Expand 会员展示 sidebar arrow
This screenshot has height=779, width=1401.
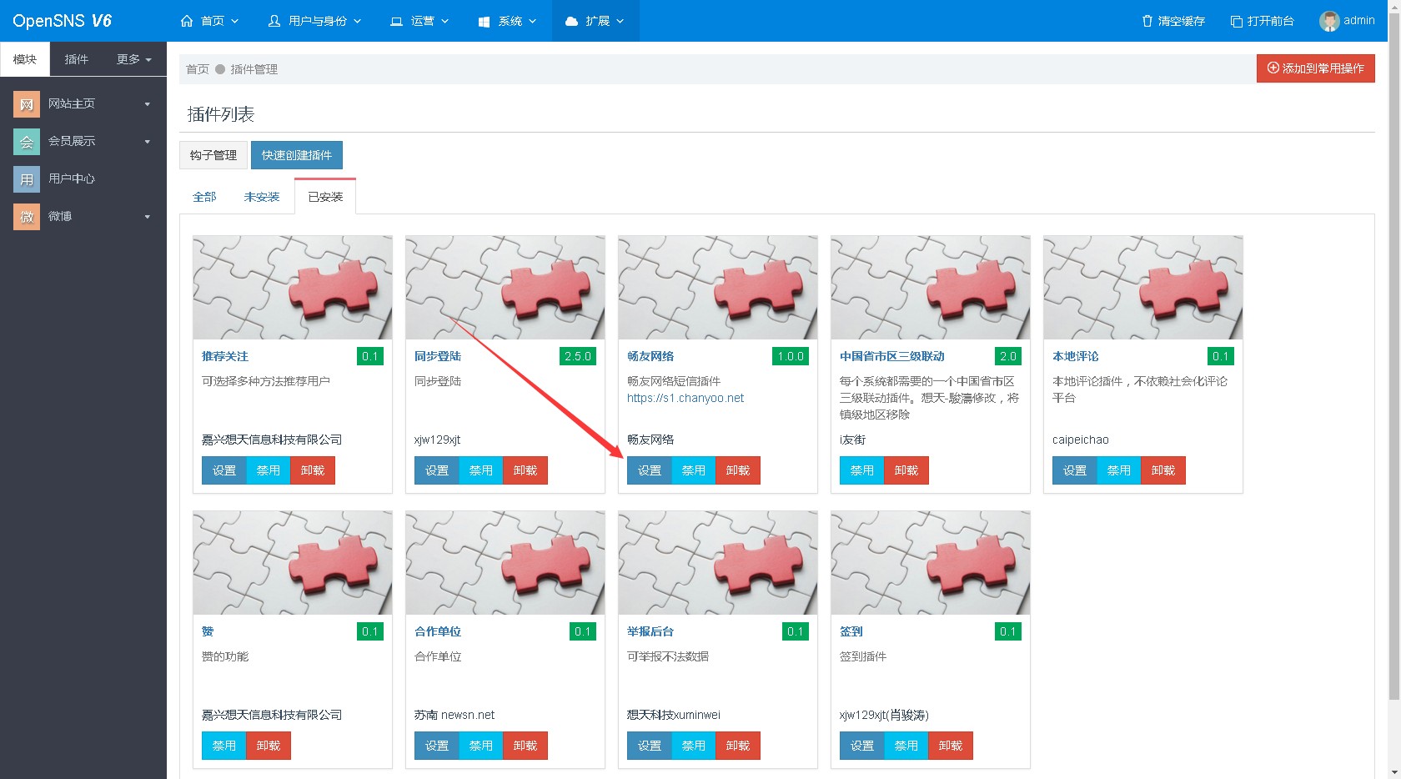[148, 142]
